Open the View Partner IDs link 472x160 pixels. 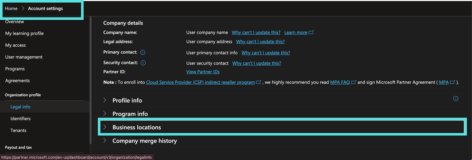(203, 72)
